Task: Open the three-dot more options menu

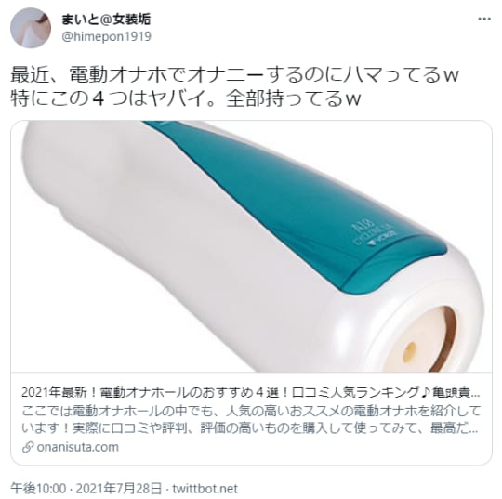Action: (484, 19)
